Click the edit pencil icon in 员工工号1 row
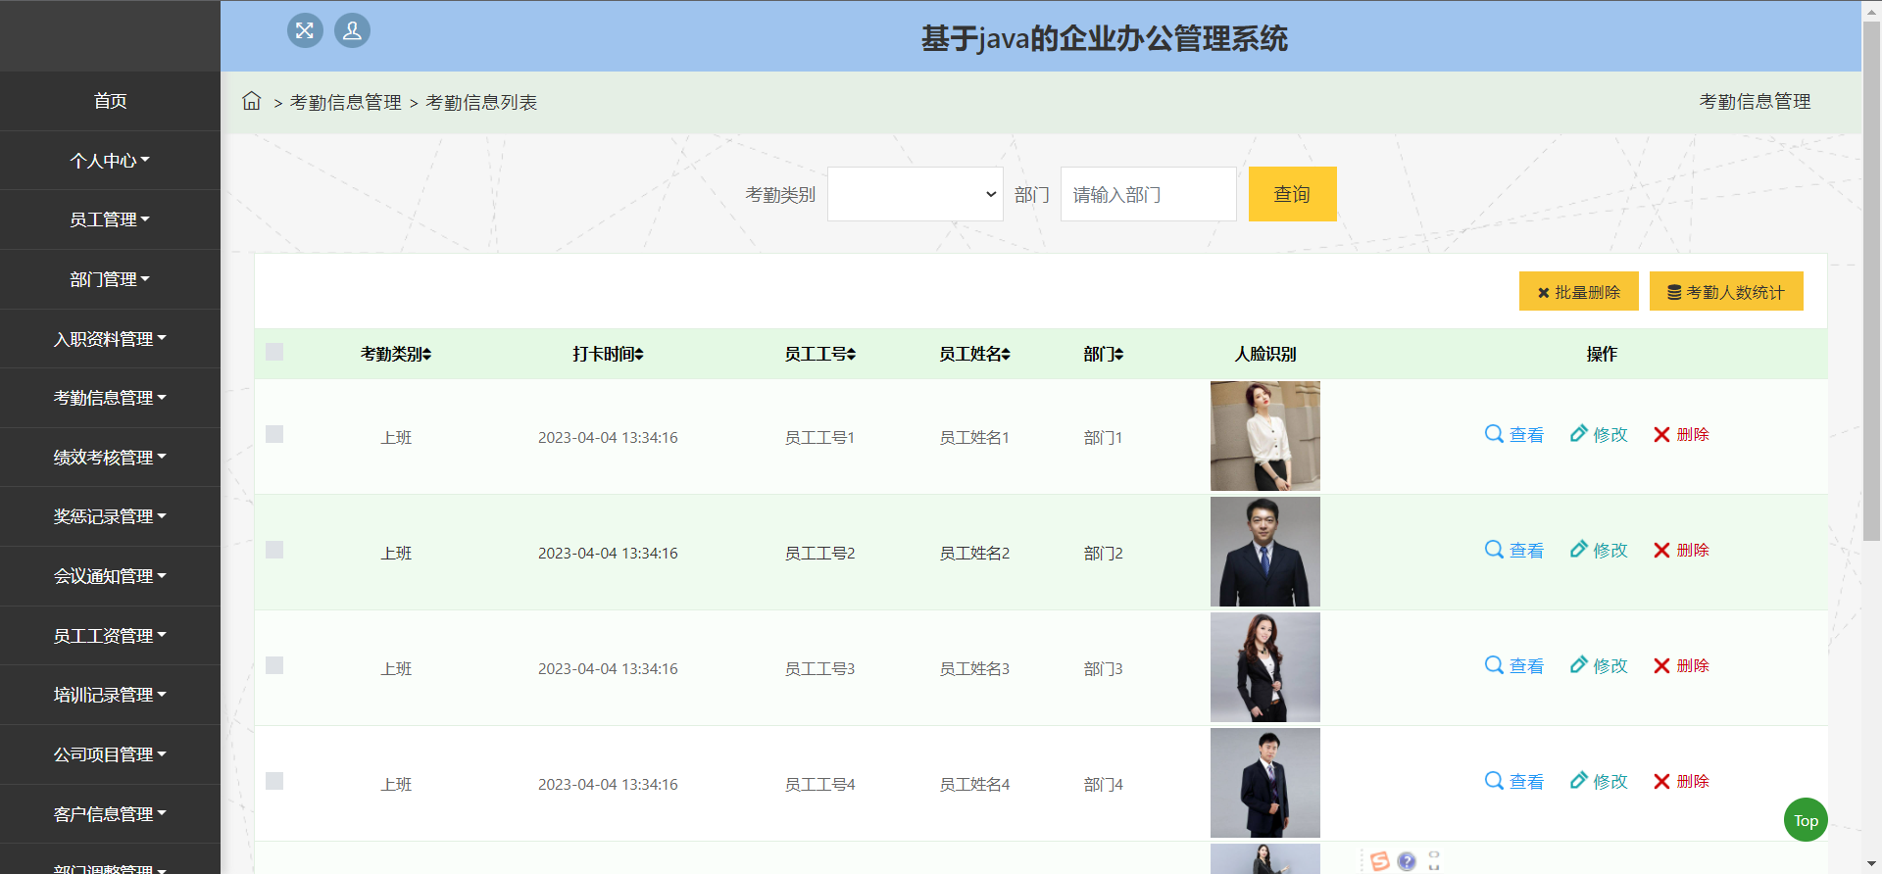This screenshot has height=874, width=1882. click(1578, 434)
